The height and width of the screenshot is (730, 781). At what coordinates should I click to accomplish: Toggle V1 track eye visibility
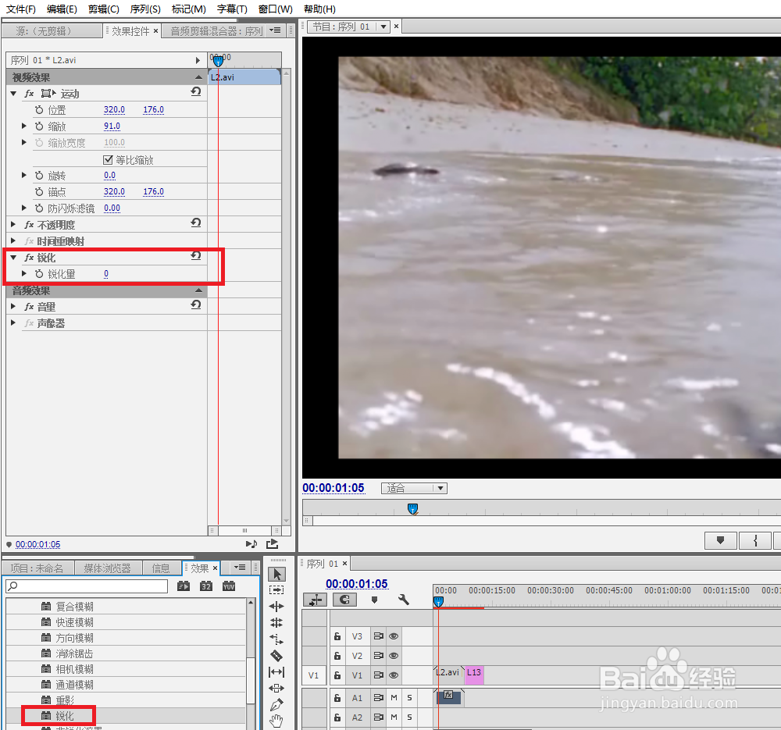[394, 675]
